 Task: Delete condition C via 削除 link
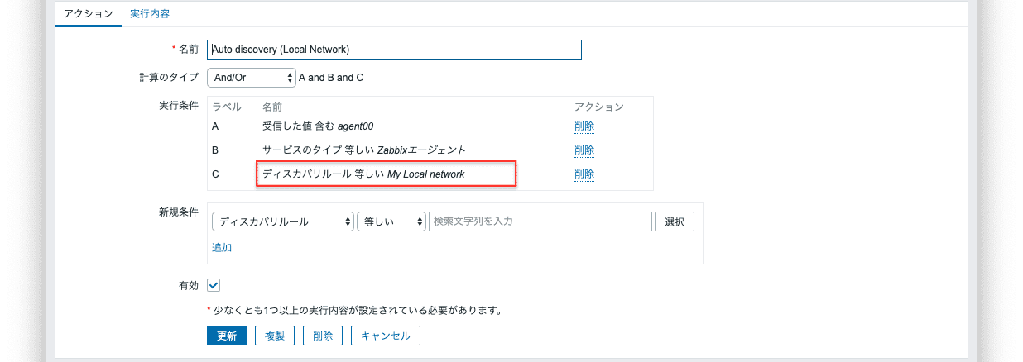click(x=584, y=174)
